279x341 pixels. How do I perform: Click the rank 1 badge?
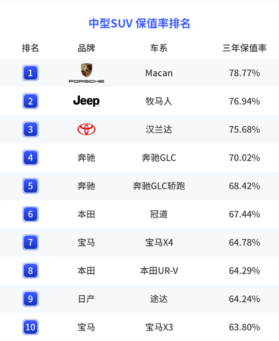pos(31,73)
